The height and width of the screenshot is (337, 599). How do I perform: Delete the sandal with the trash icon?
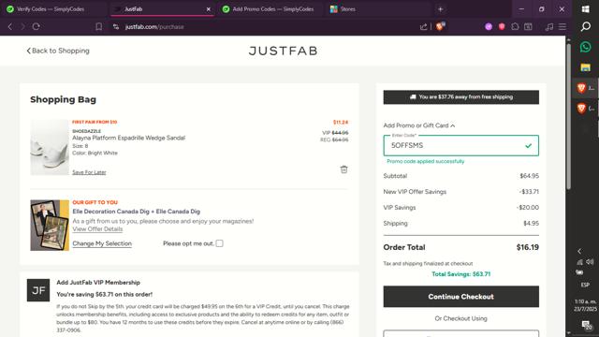pyautogui.click(x=343, y=169)
